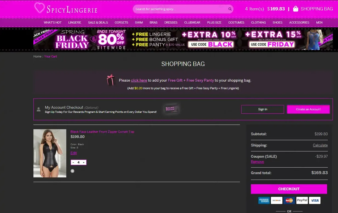Click the Sign In button

click(x=263, y=109)
